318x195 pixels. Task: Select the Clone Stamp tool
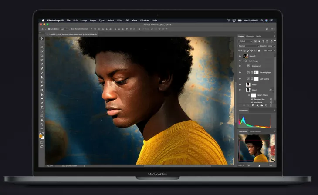pos(42,77)
